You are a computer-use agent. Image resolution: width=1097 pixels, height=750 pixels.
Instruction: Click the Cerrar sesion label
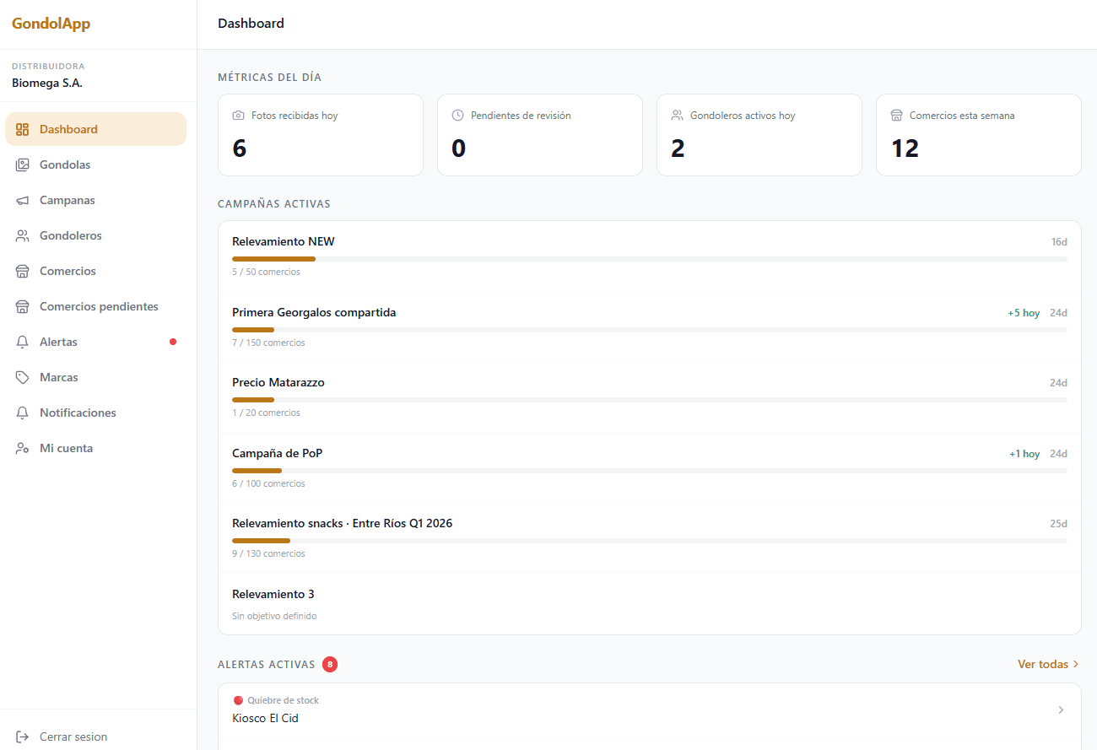pyautogui.click(x=73, y=737)
